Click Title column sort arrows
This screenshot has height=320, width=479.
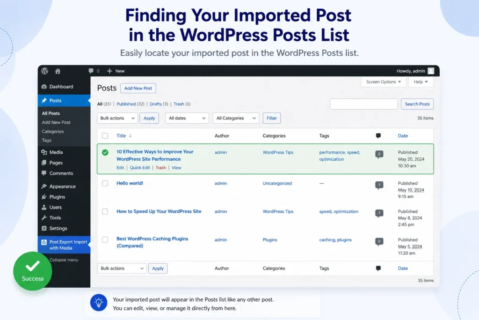coord(130,136)
